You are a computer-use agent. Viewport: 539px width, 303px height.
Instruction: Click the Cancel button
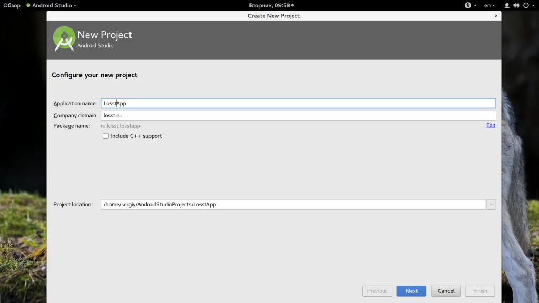click(446, 291)
